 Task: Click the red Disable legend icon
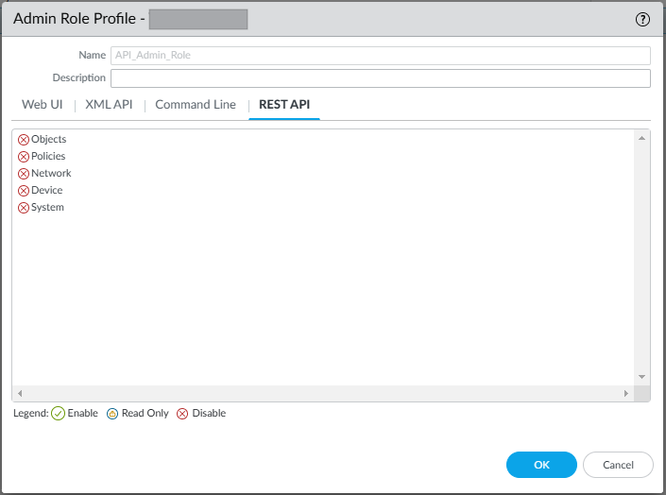(182, 414)
